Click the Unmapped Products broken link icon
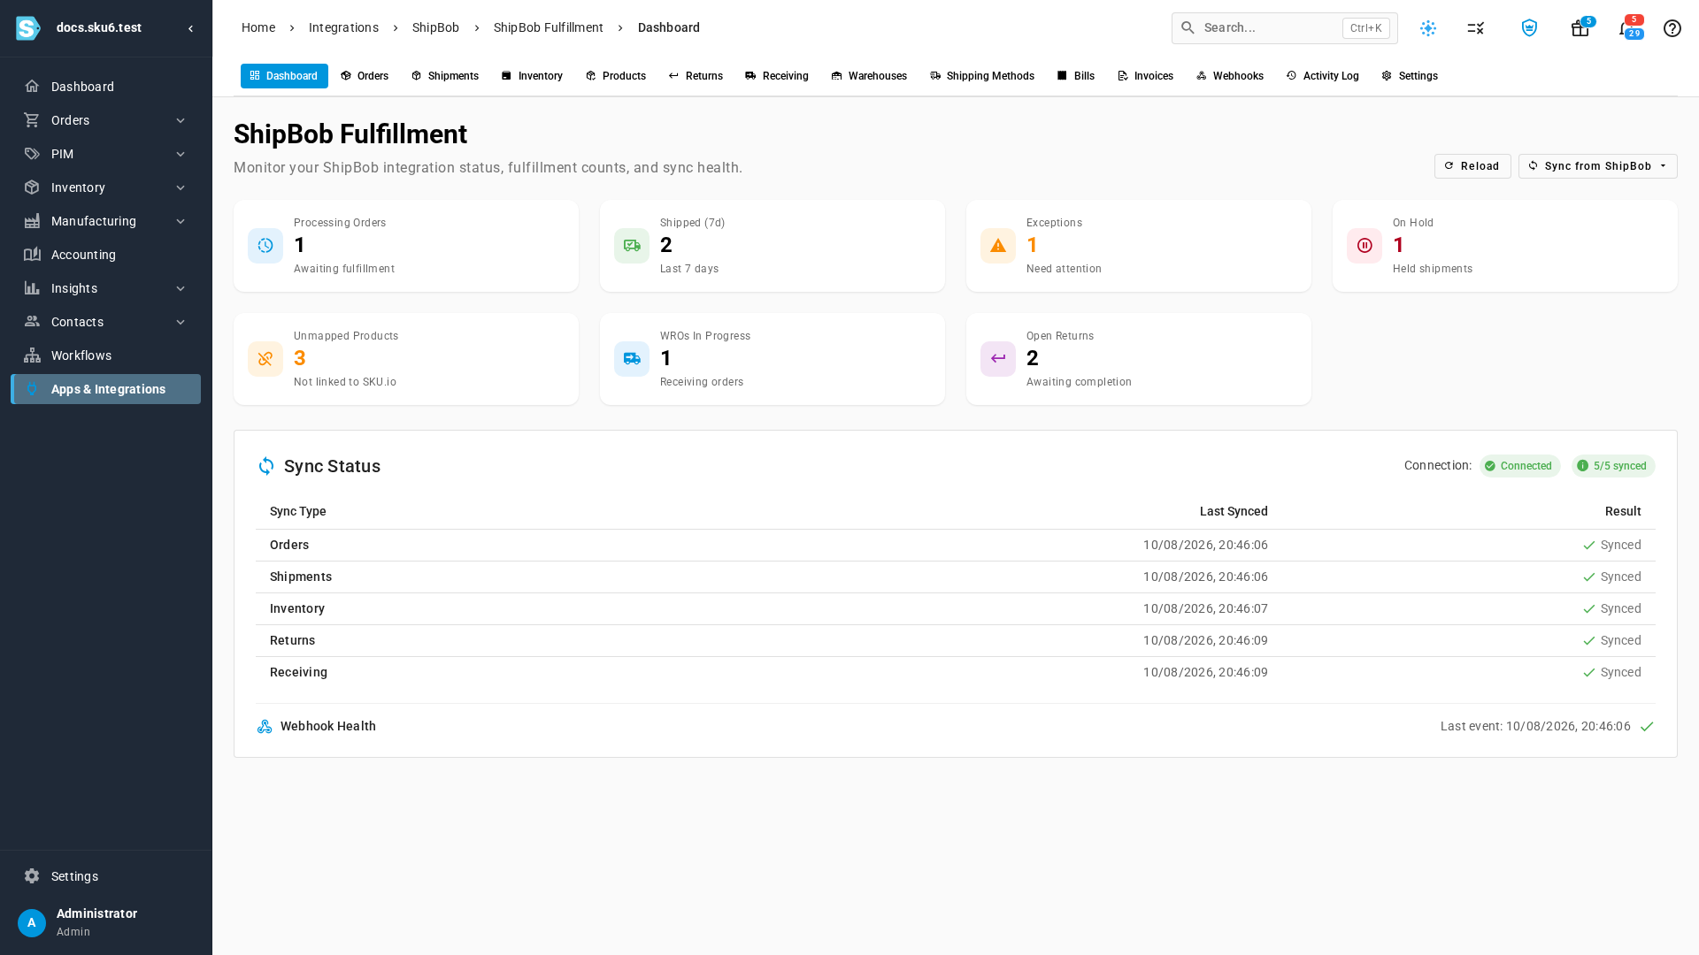This screenshot has width=1699, height=955. (x=265, y=359)
